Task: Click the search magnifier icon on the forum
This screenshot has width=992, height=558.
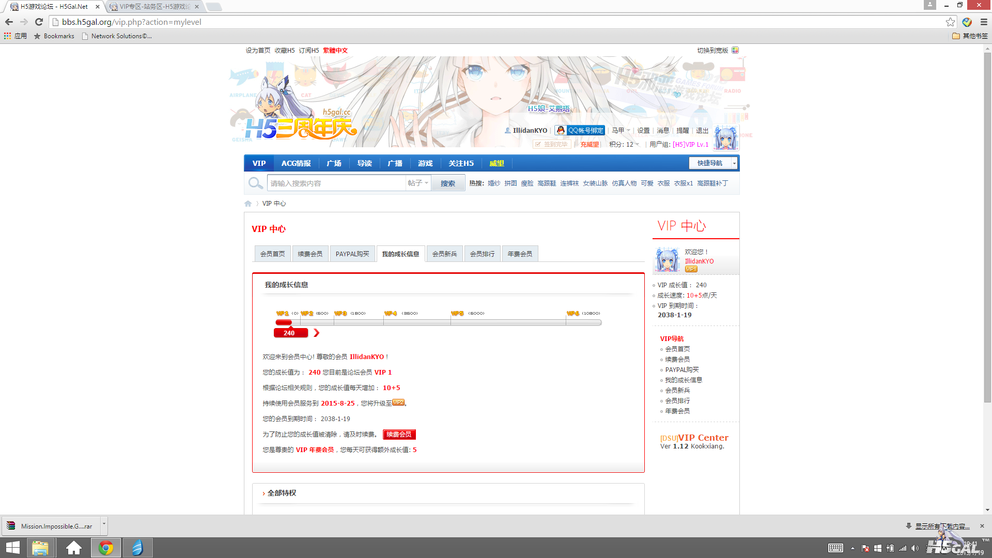Action: pos(255,183)
